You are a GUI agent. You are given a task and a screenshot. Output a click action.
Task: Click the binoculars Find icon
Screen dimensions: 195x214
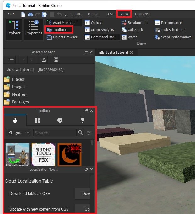tap(30, 14)
